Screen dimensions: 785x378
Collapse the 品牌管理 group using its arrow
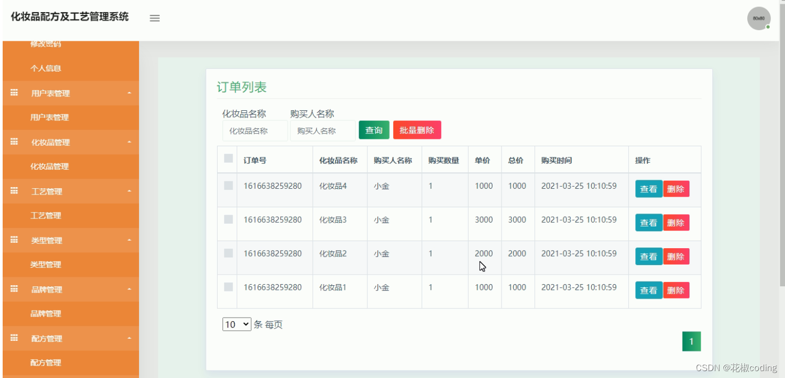click(130, 290)
